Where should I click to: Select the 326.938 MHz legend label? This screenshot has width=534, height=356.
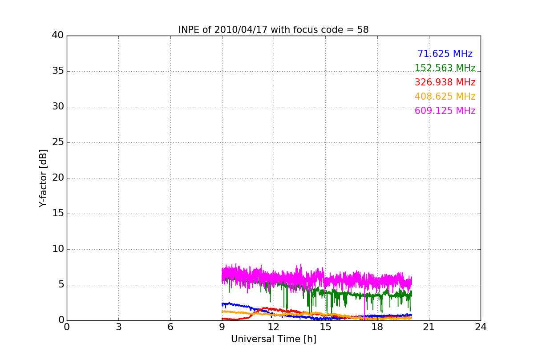[445, 82]
